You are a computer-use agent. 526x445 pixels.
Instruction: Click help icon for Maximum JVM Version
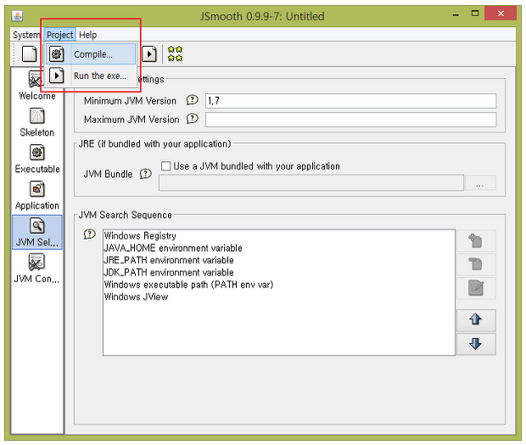point(193,119)
